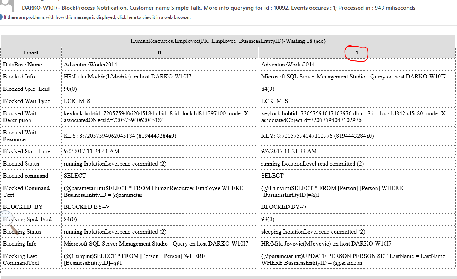
Task: Click SELECT blocked command in level 0 column
Action: tap(75, 176)
